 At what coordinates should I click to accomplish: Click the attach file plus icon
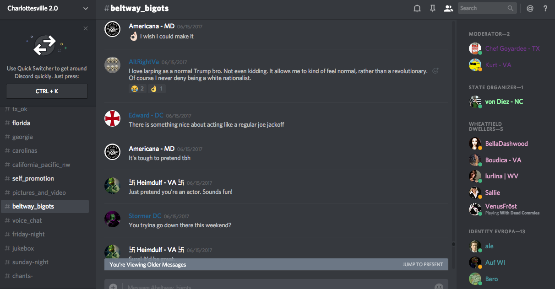(113, 287)
